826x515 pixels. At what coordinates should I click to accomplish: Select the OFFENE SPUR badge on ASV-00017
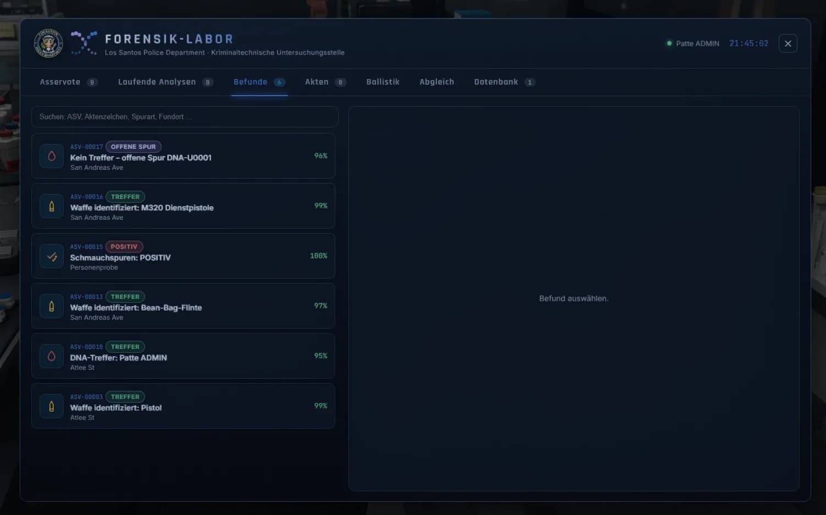point(134,147)
